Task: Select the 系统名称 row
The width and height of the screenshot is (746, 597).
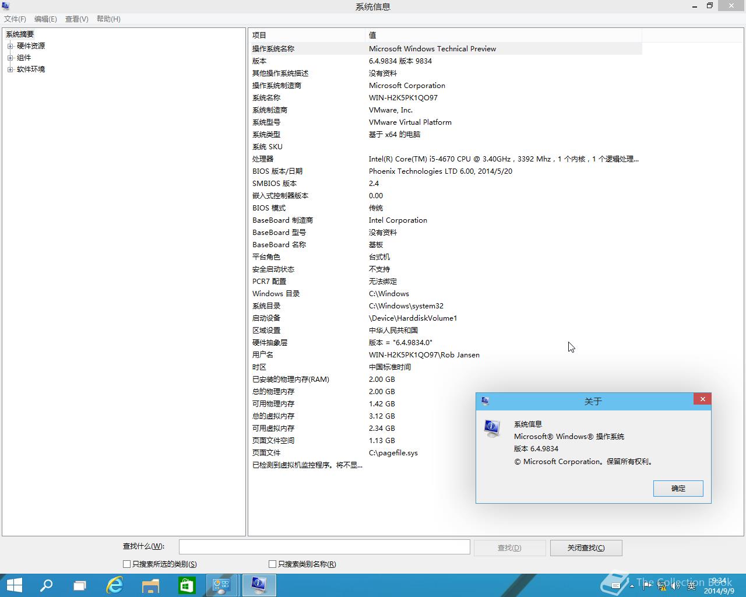Action: (445, 98)
